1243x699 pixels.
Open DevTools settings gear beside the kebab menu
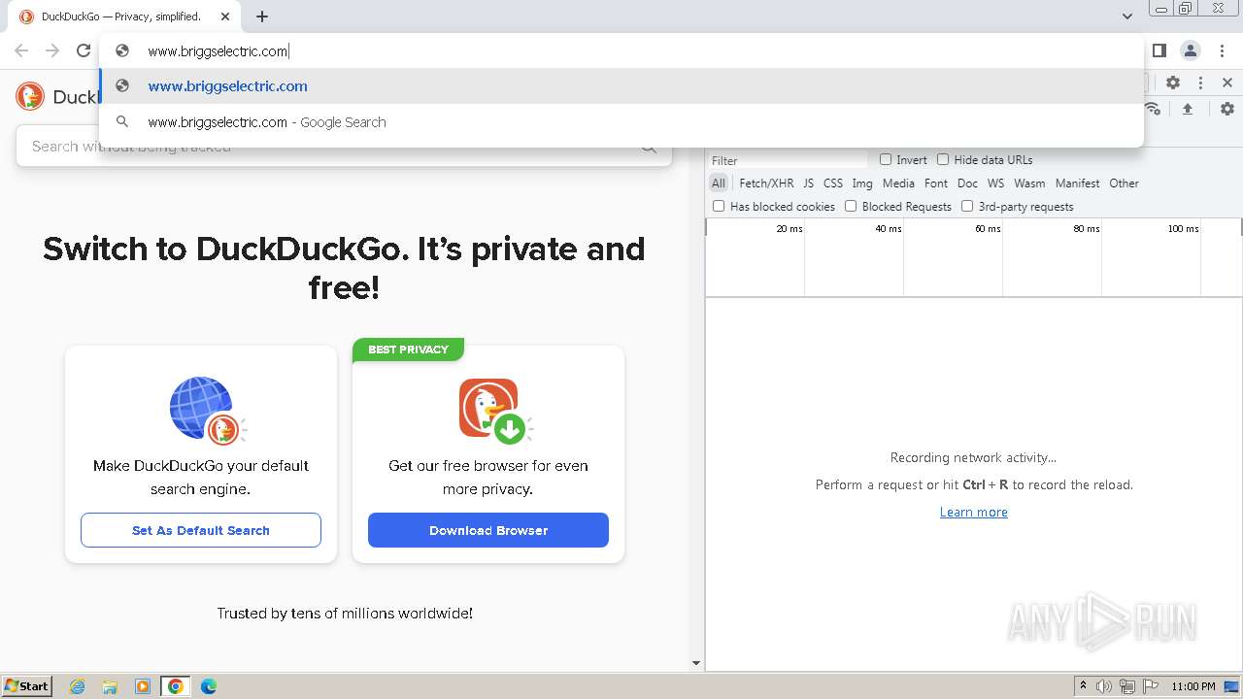pos(1173,83)
